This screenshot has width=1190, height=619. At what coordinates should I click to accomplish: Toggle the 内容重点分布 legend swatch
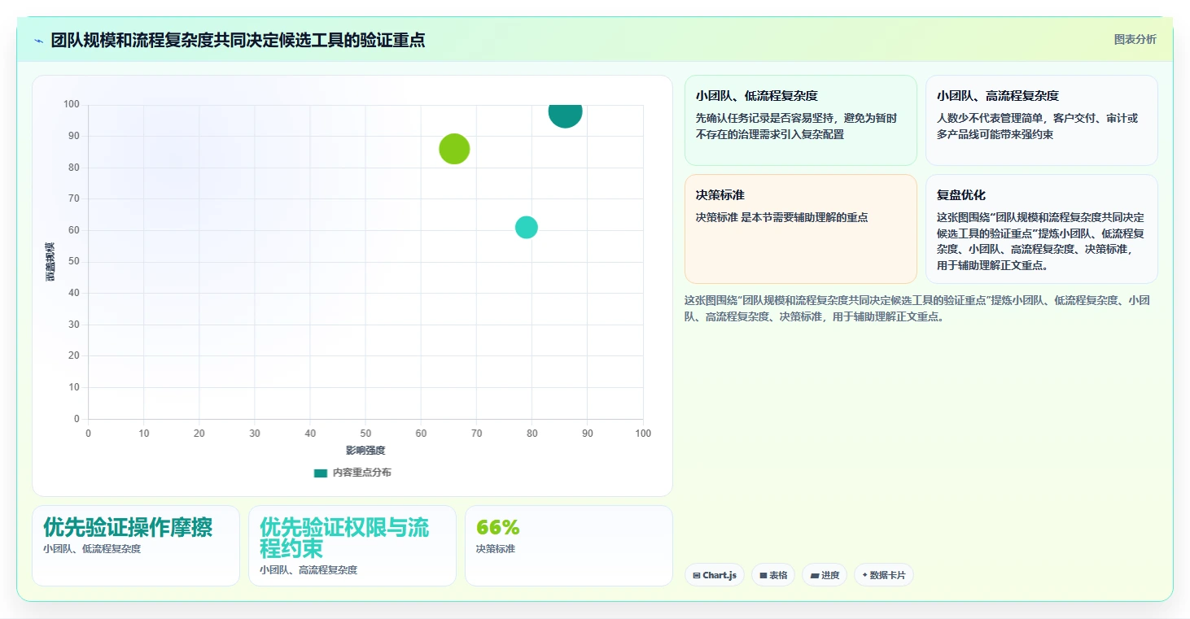(x=321, y=473)
